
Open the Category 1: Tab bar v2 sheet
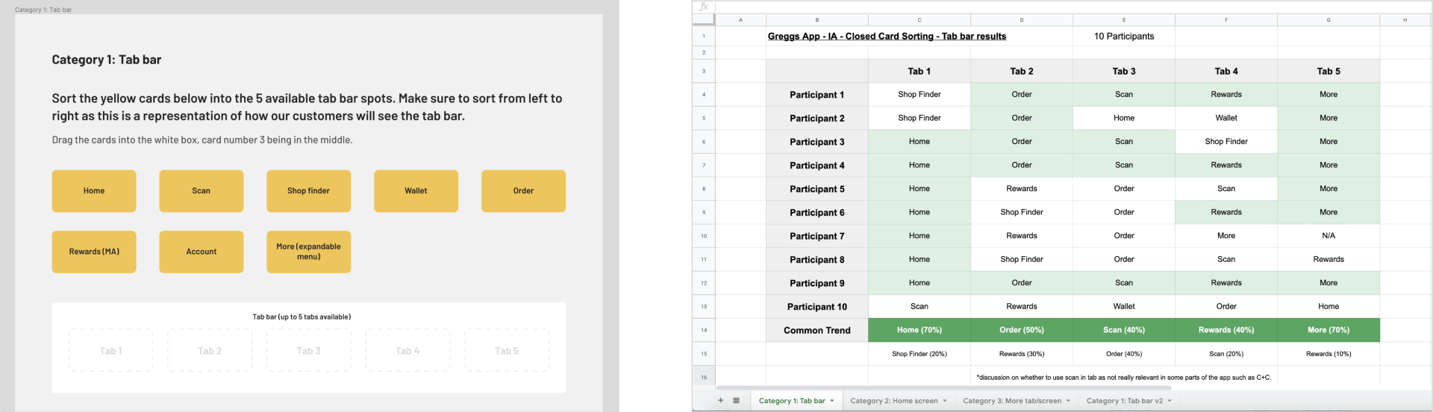[x=1124, y=401]
